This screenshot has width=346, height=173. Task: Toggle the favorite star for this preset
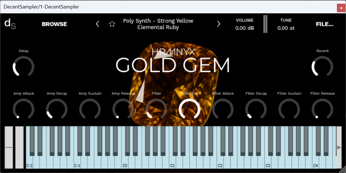point(112,24)
